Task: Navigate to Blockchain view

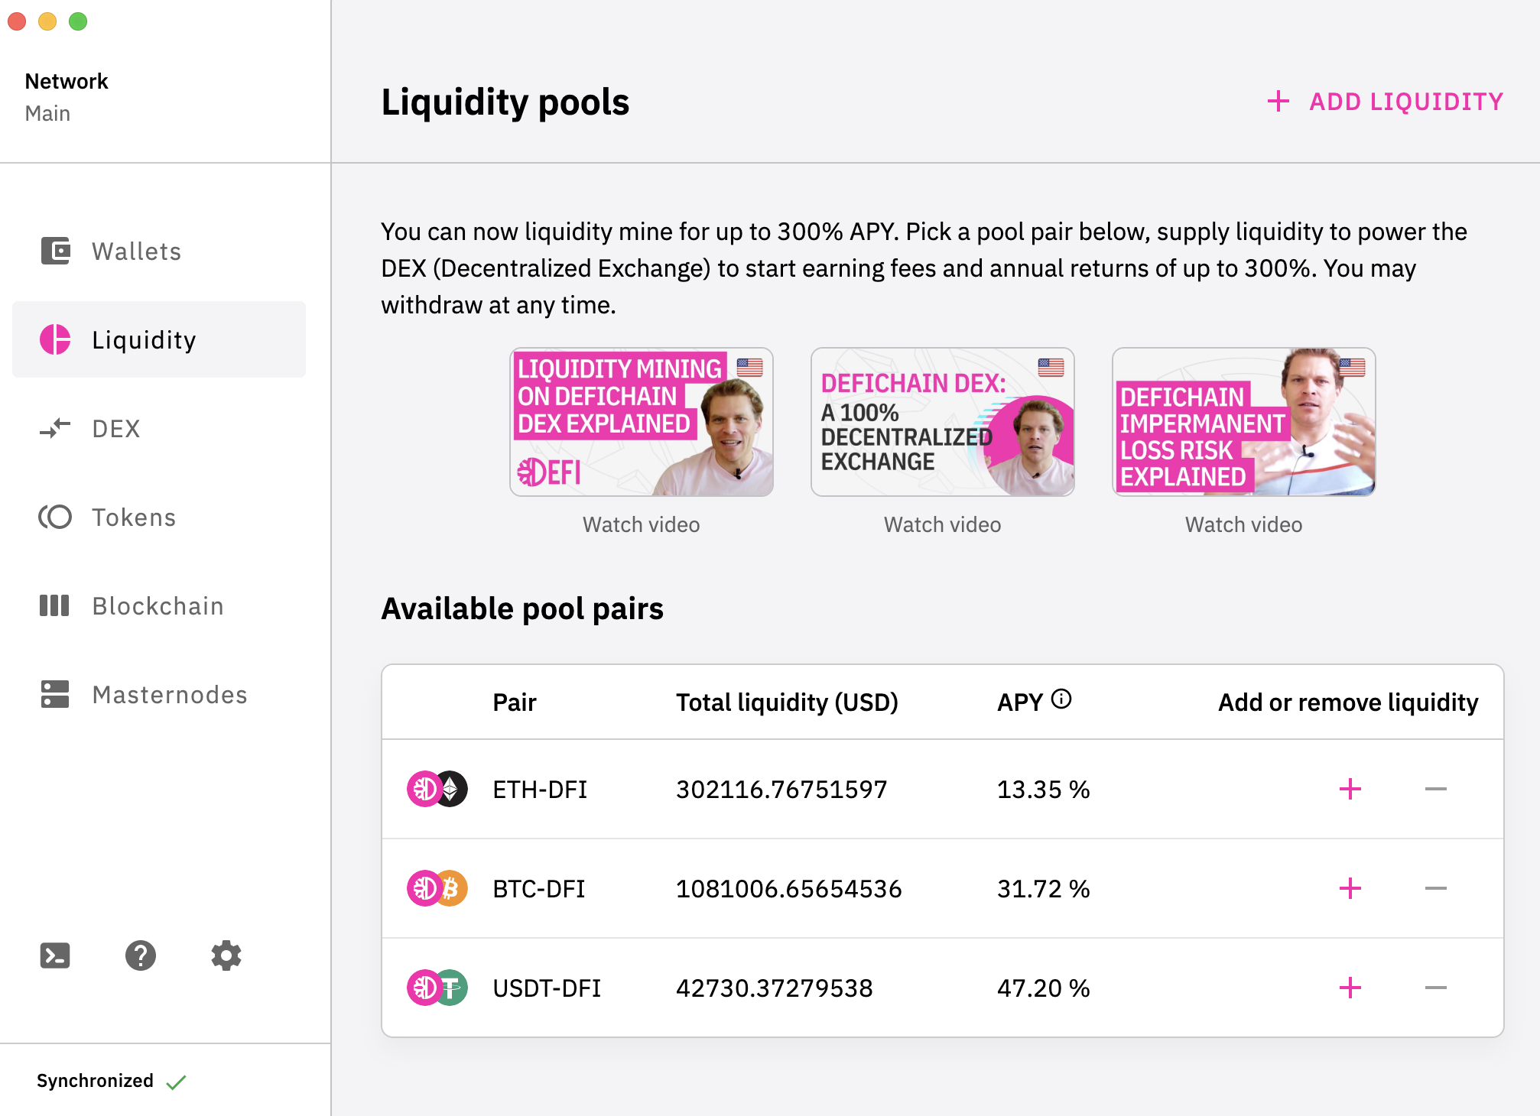Action: pyautogui.click(x=158, y=606)
